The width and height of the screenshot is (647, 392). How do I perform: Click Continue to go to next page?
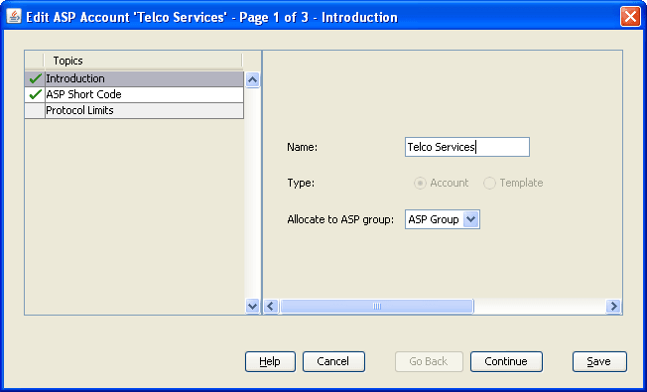click(506, 361)
